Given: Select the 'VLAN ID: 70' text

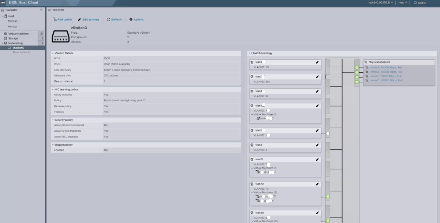Looking at the screenshot, I should (261, 189).
